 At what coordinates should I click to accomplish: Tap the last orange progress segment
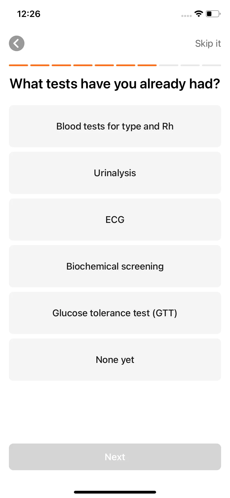tap(147, 65)
